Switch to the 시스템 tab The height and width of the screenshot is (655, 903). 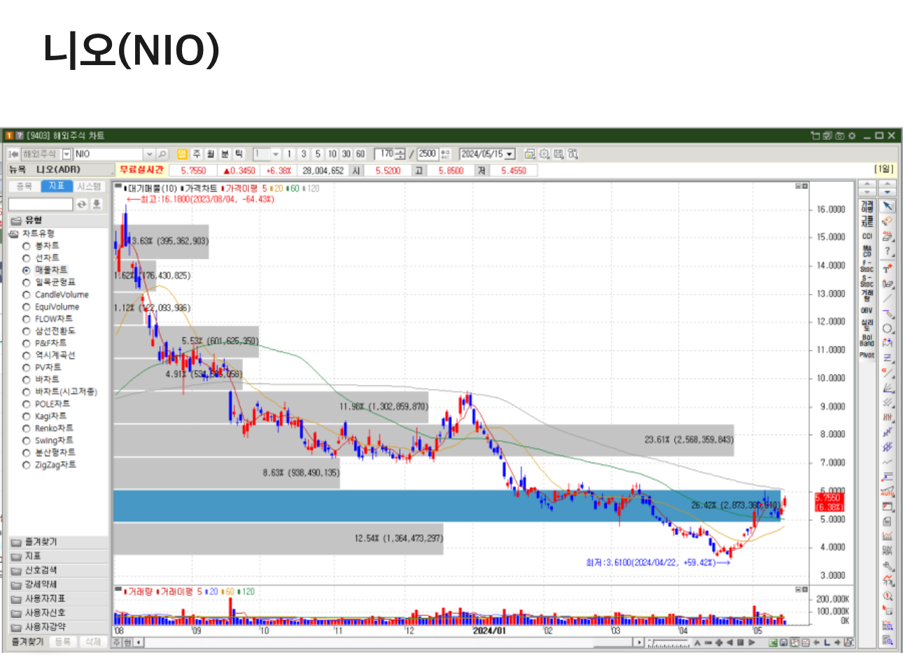[x=90, y=186]
